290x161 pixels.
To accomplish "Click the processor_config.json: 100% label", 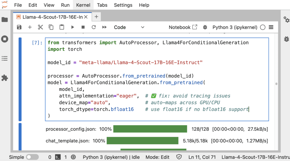I will (x=79, y=129).
